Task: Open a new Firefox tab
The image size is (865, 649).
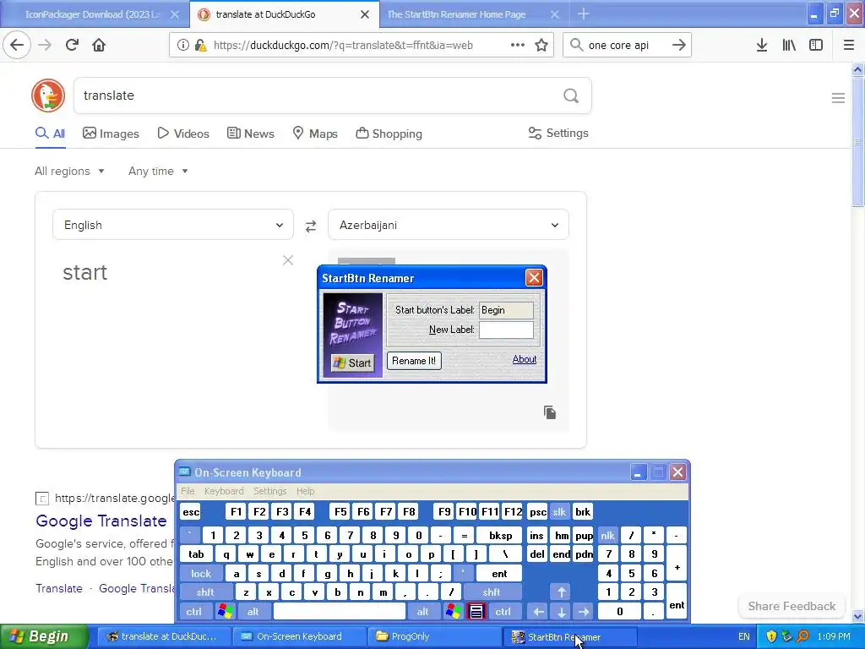Action: [583, 14]
